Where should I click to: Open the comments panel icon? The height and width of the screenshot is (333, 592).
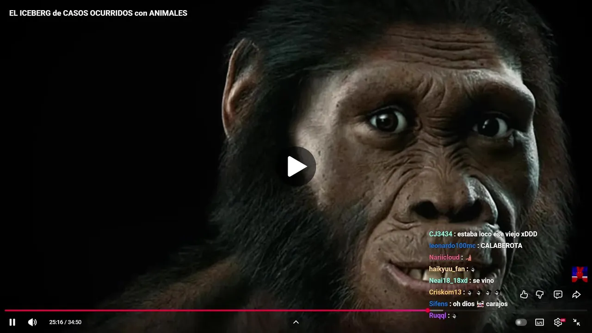[558, 295]
